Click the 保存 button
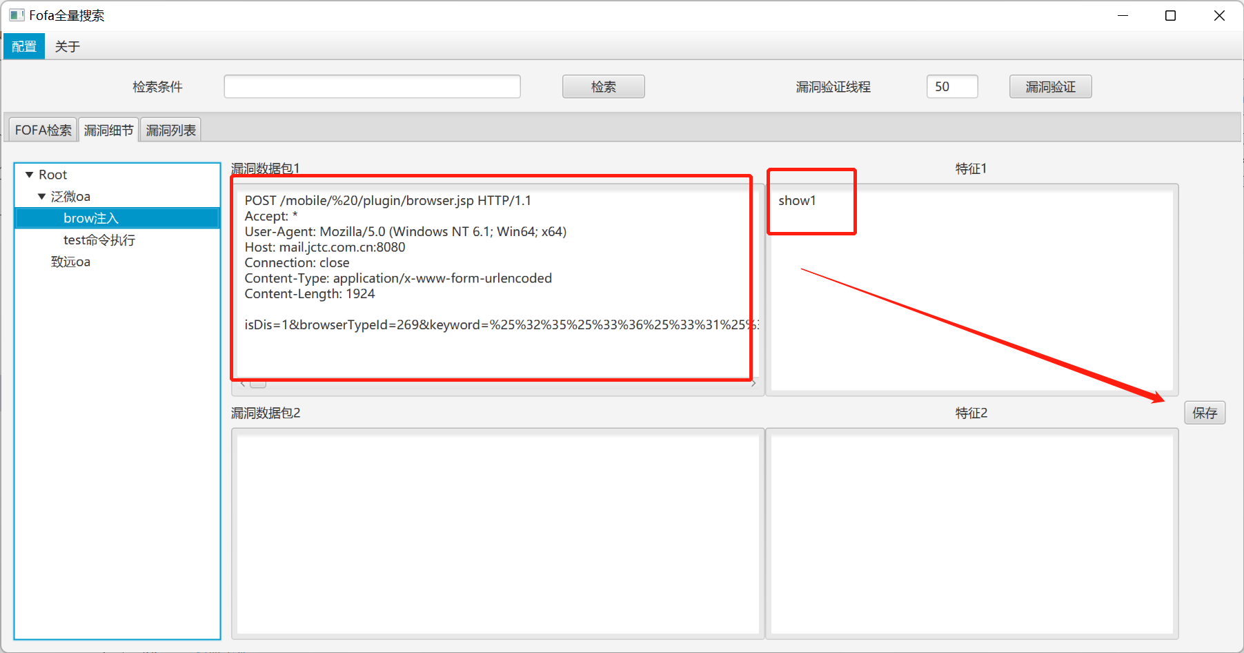The width and height of the screenshot is (1244, 653). pos(1205,412)
